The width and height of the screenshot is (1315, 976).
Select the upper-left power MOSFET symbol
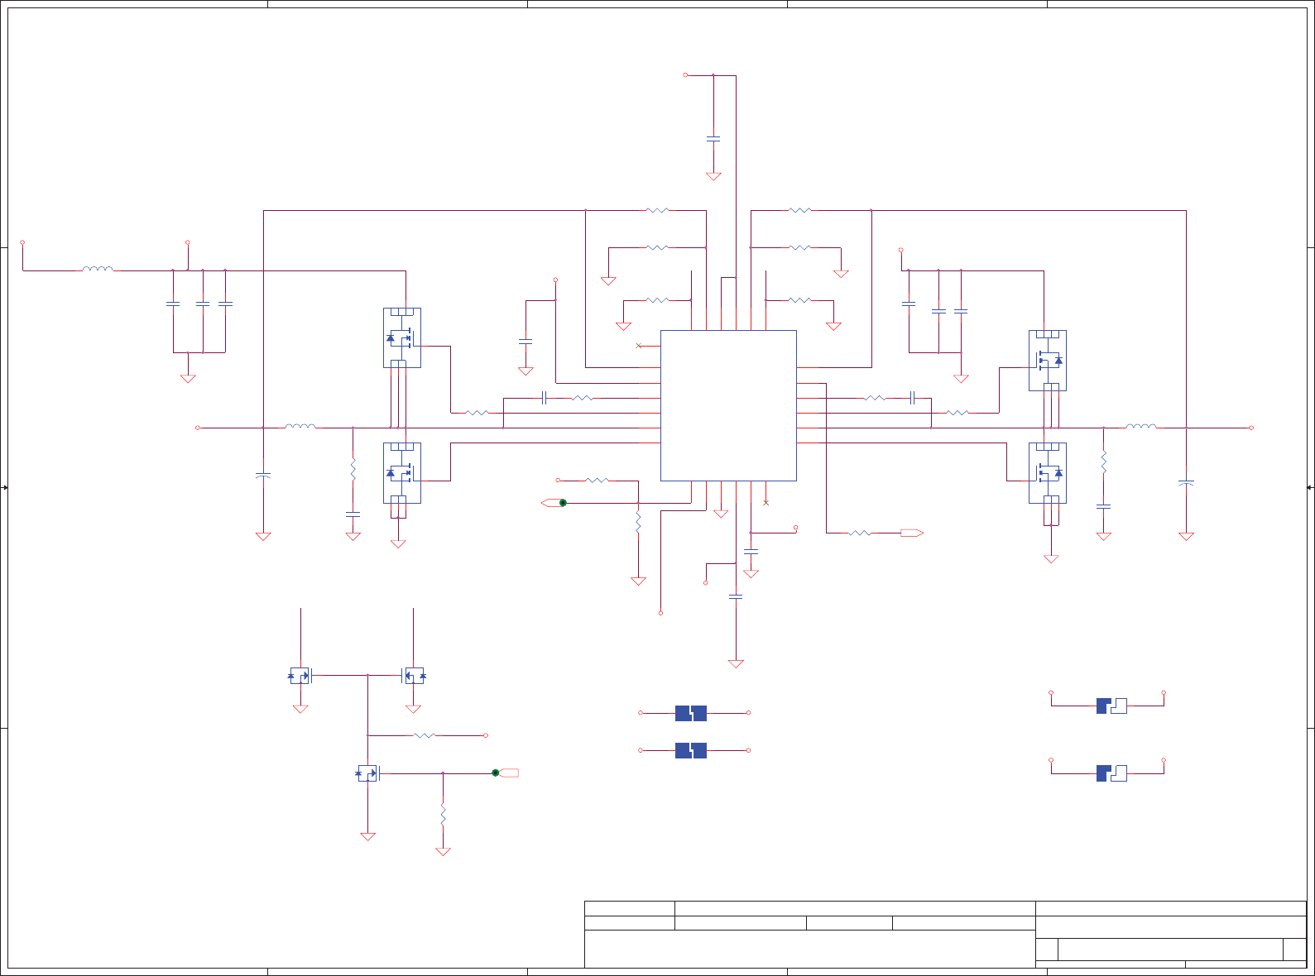pyautogui.click(x=402, y=337)
